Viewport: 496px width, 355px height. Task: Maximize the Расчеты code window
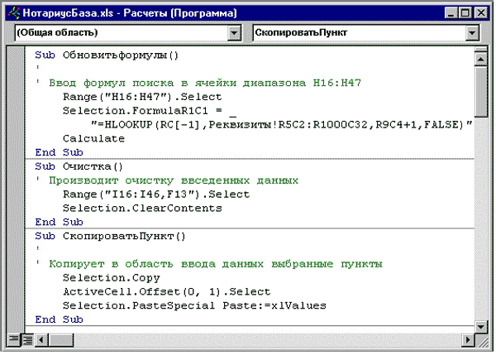click(465, 13)
